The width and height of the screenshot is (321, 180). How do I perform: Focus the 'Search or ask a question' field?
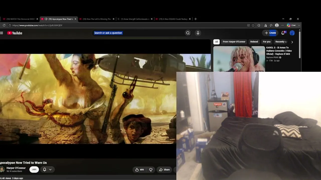coord(138,33)
